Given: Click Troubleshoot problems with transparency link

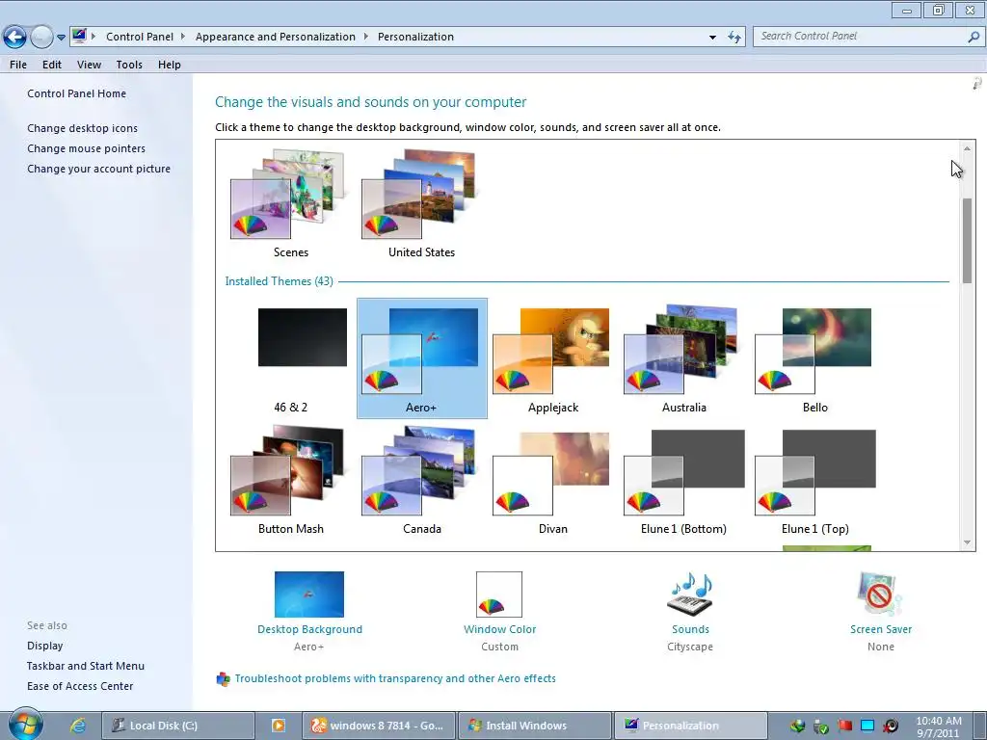Looking at the screenshot, I should click(x=394, y=678).
